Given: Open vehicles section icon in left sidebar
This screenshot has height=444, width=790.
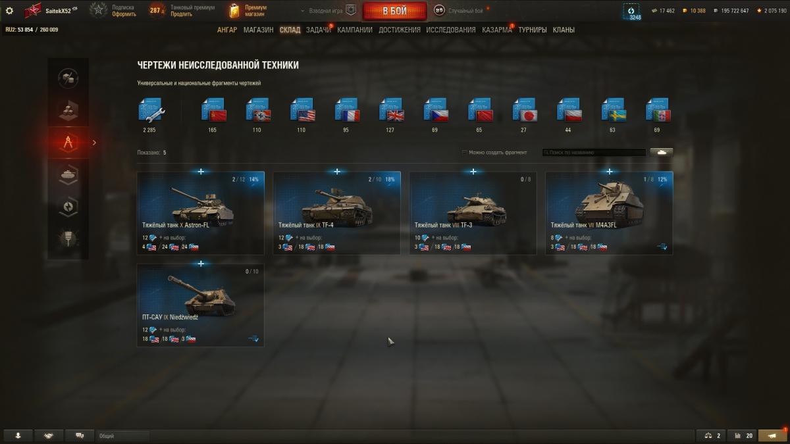Looking at the screenshot, I should tap(68, 174).
